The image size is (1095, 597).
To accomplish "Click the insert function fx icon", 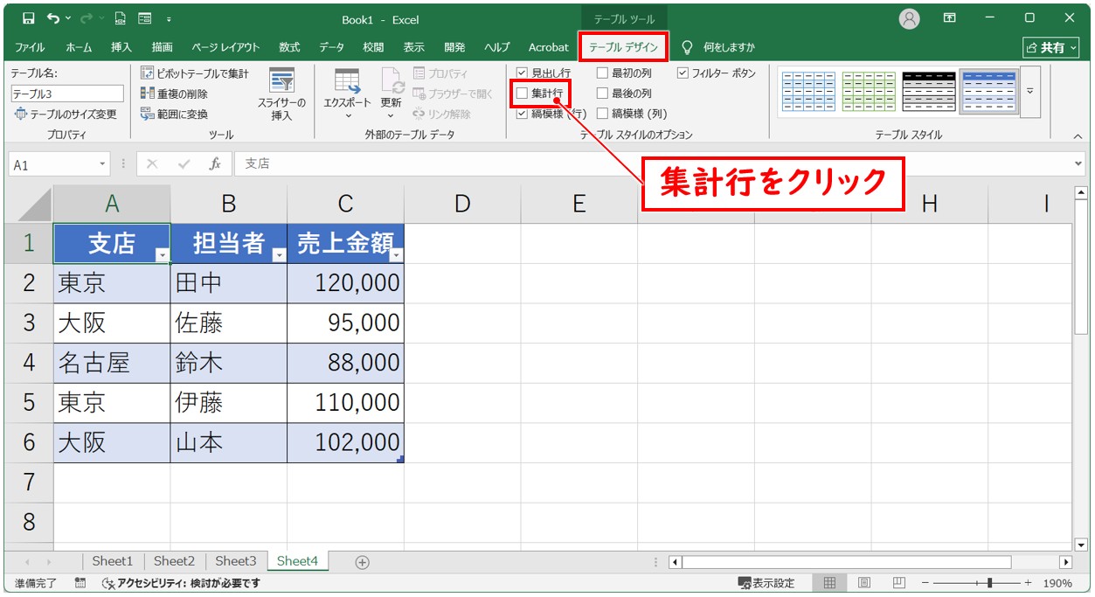I will (214, 164).
